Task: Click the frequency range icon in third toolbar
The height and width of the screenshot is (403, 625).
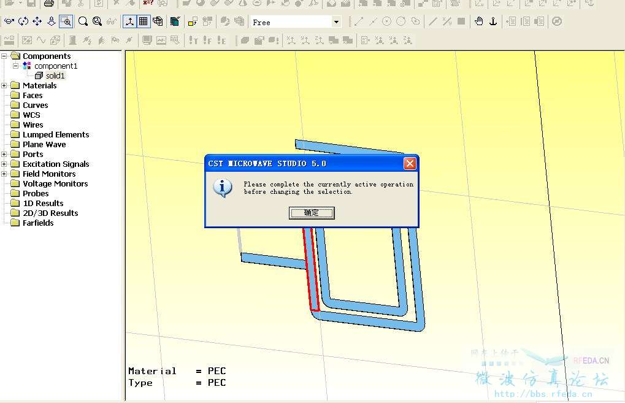Action: tap(9, 40)
